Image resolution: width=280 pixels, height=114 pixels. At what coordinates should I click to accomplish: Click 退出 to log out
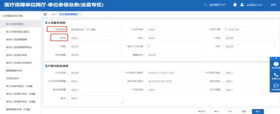274,5
